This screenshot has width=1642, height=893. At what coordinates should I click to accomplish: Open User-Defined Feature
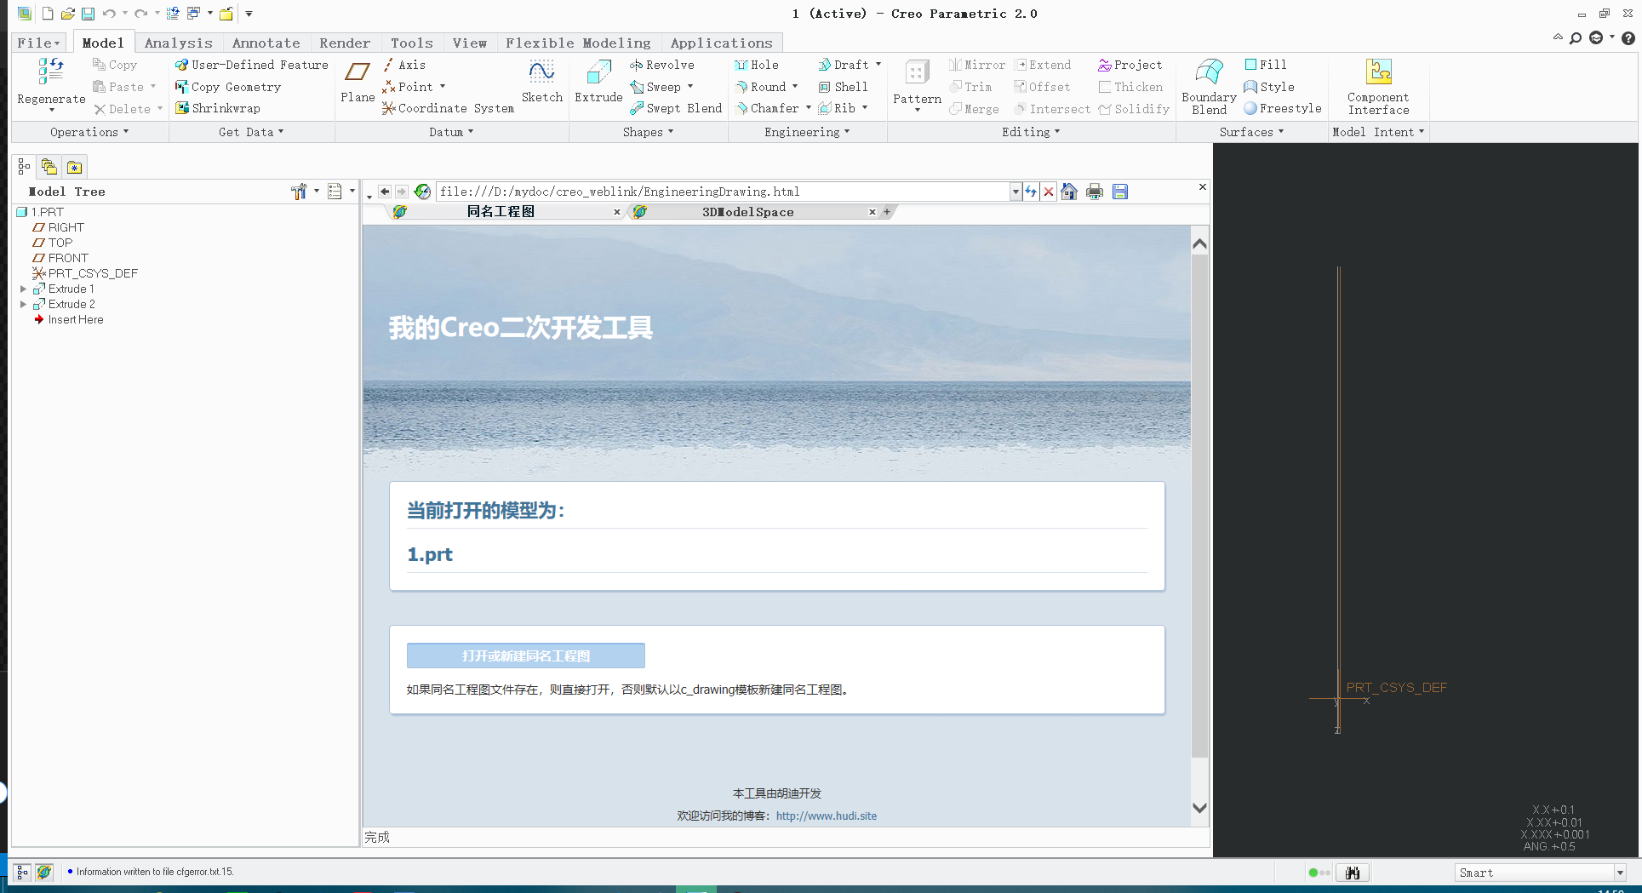pos(252,65)
